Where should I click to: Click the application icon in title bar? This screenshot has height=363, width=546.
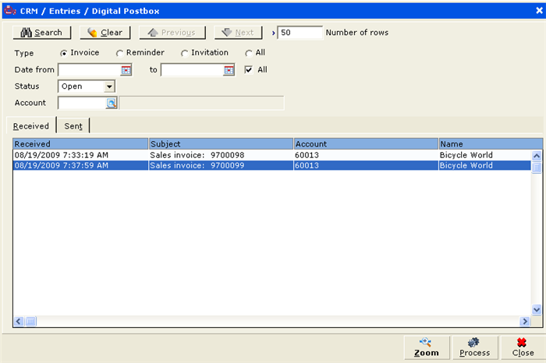(9, 11)
